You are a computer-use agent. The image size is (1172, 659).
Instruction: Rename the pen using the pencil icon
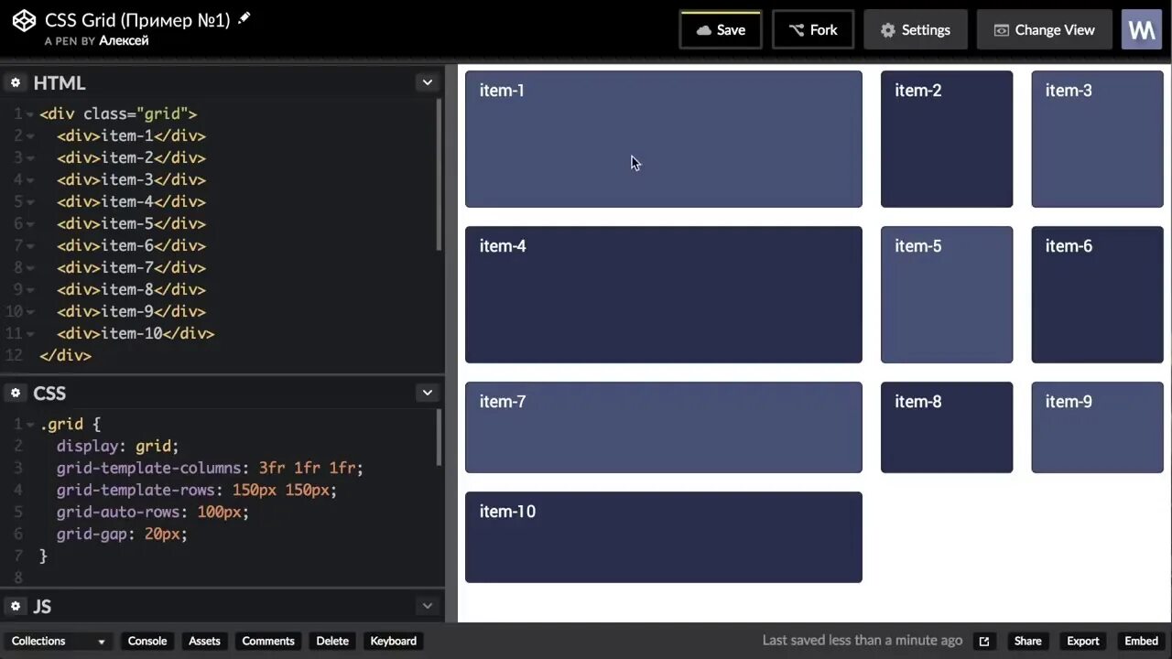tap(243, 16)
